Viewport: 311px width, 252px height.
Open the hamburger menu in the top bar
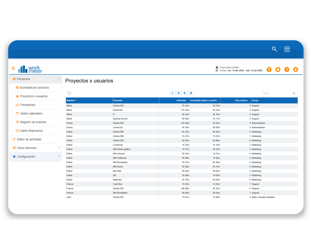click(x=287, y=49)
